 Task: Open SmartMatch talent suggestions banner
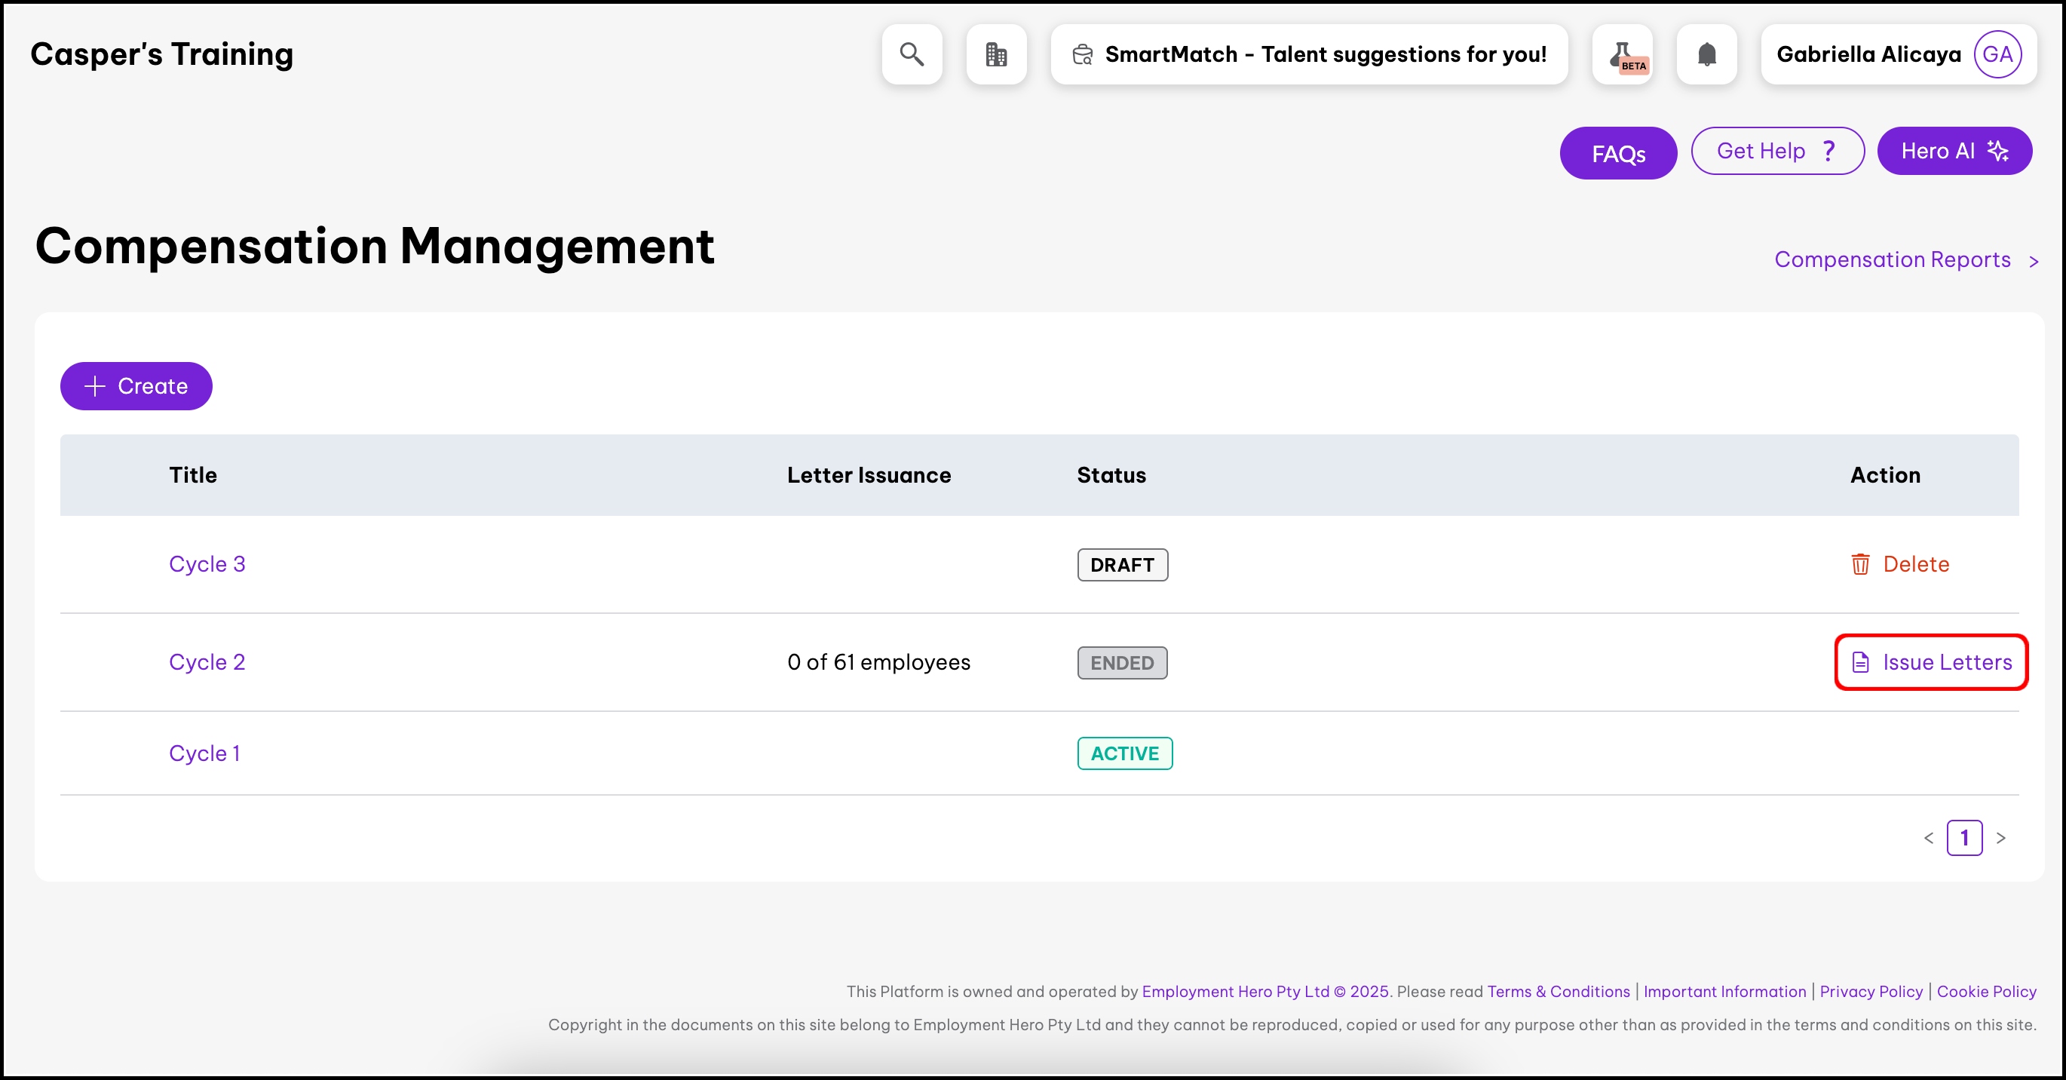click(x=1309, y=54)
